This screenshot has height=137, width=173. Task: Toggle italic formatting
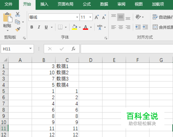pos(39,27)
